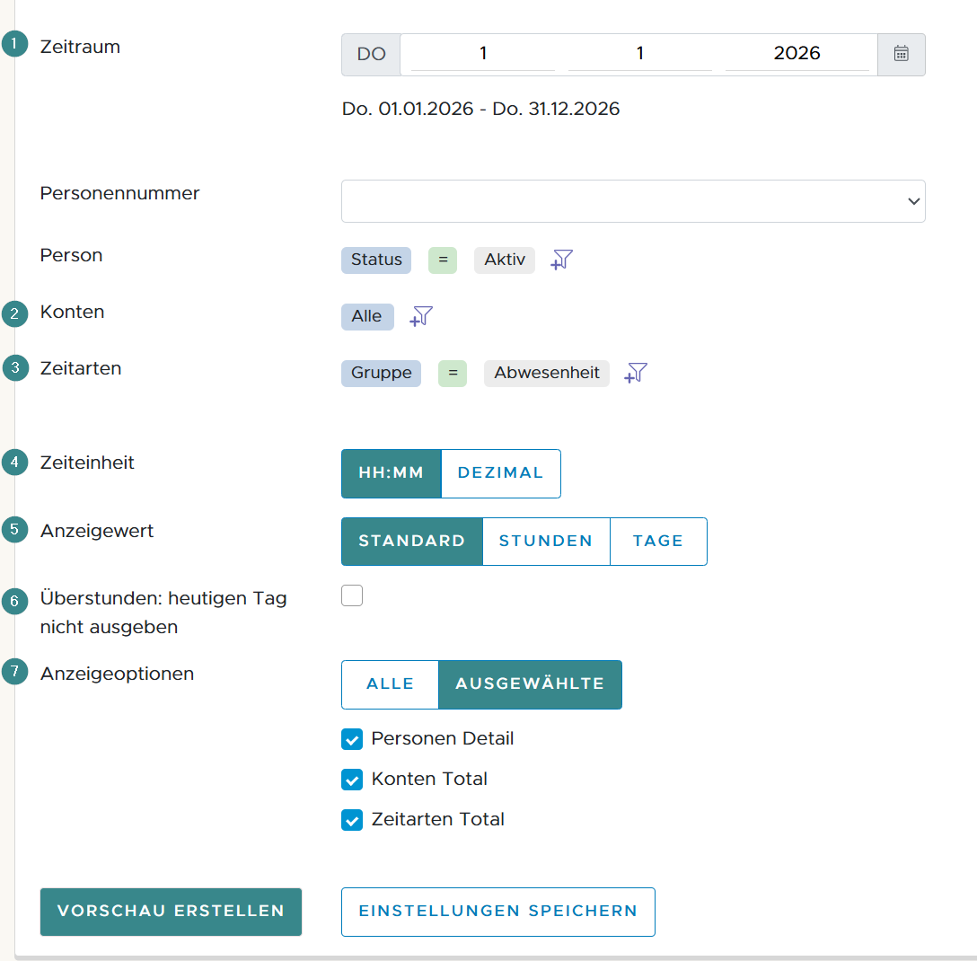Viewport: 977px width, 961px height.
Task: Click the Alle tag in Konten
Action: pyautogui.click(x=367, y=317)
